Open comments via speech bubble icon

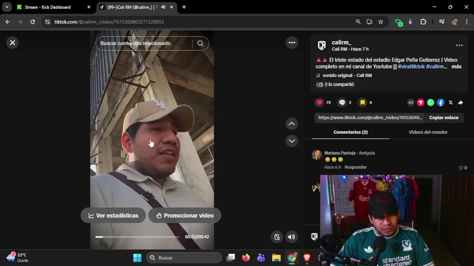[342, 102]
